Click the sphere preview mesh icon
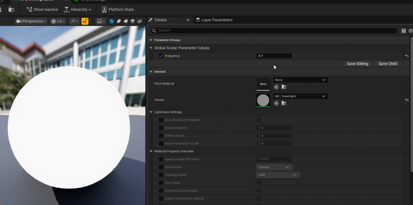 pyautogui.click(x=112, y=21)
